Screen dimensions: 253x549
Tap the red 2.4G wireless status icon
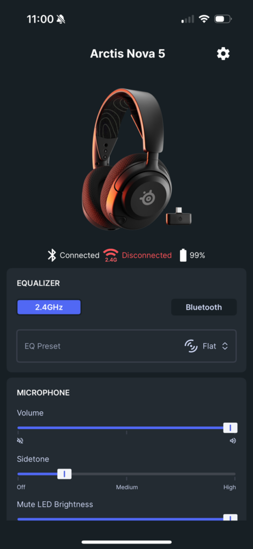point(110,256)
